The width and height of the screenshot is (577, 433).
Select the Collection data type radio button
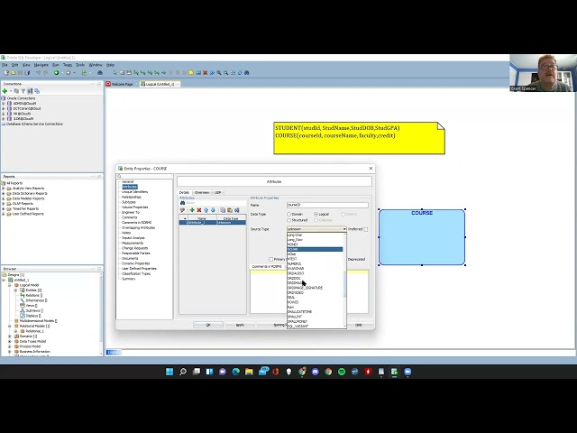(316, 220)
